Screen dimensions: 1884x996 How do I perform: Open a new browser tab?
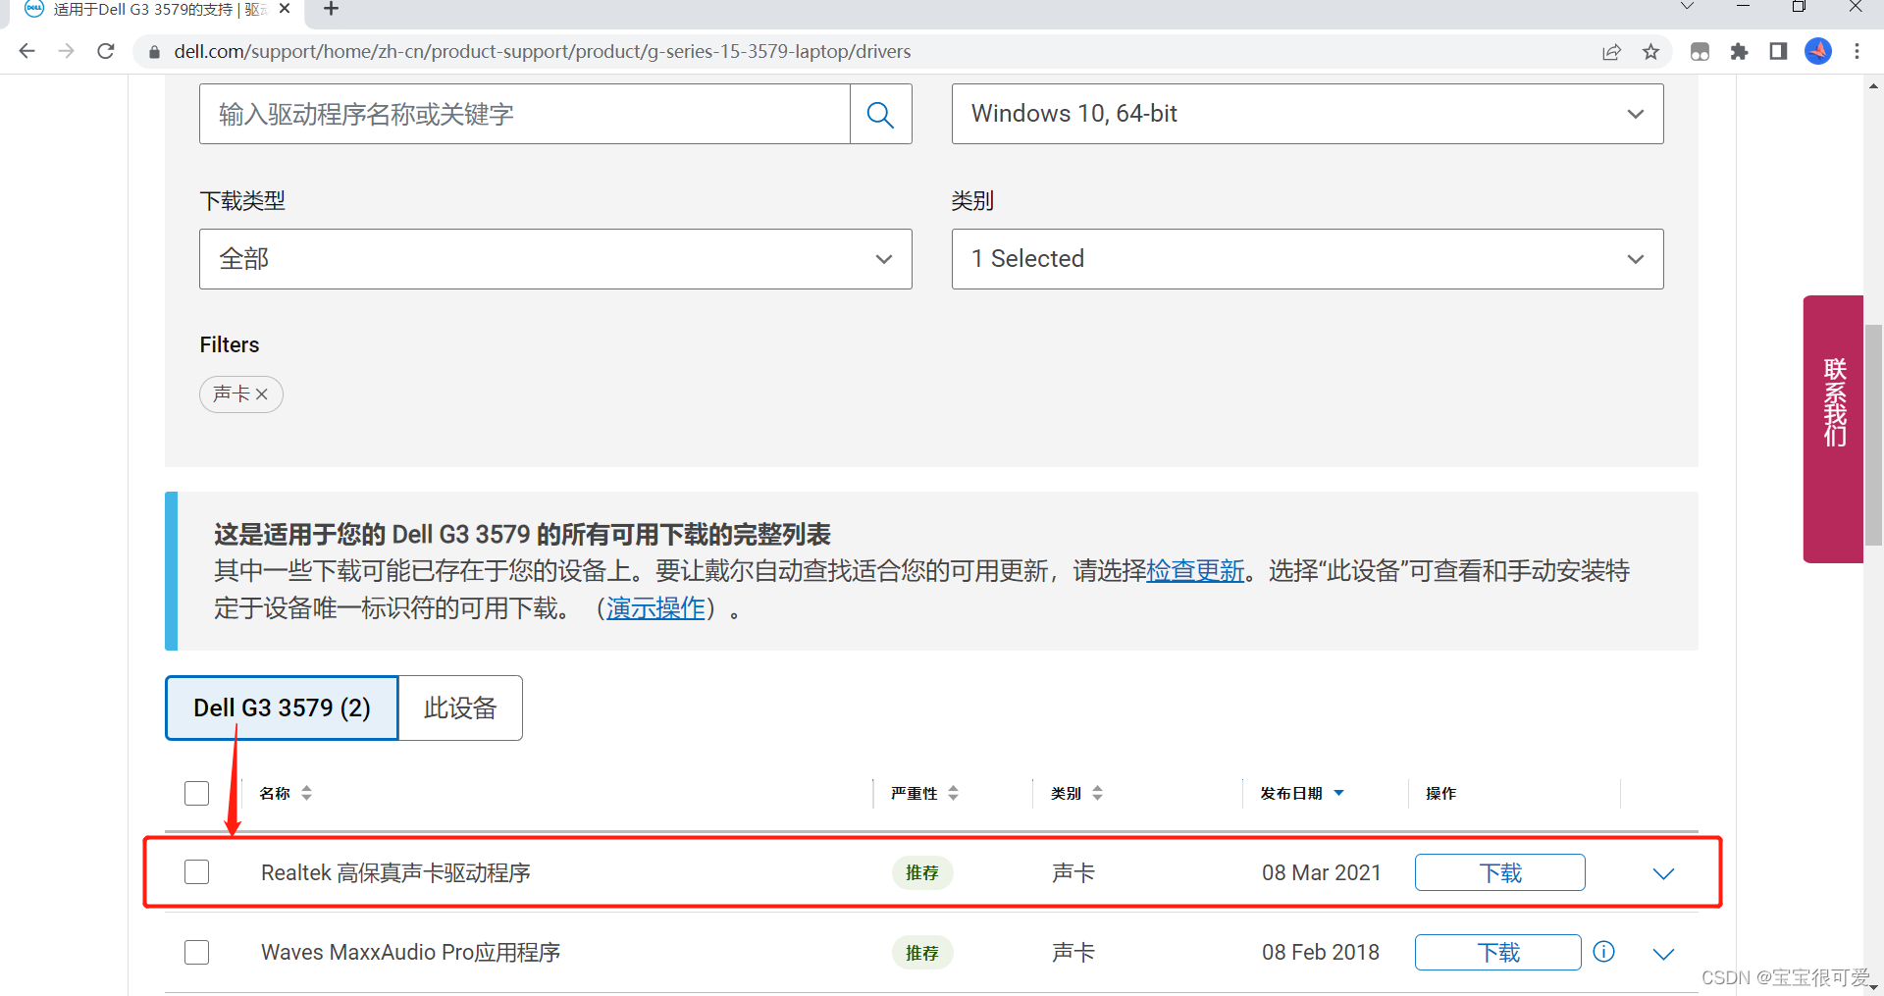click(331, 9)
